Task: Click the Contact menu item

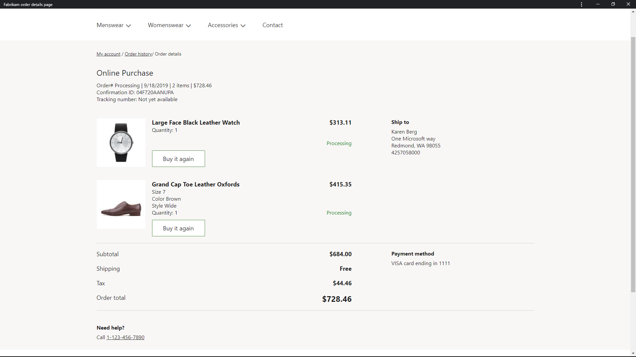Action: (x=273, y=25)
